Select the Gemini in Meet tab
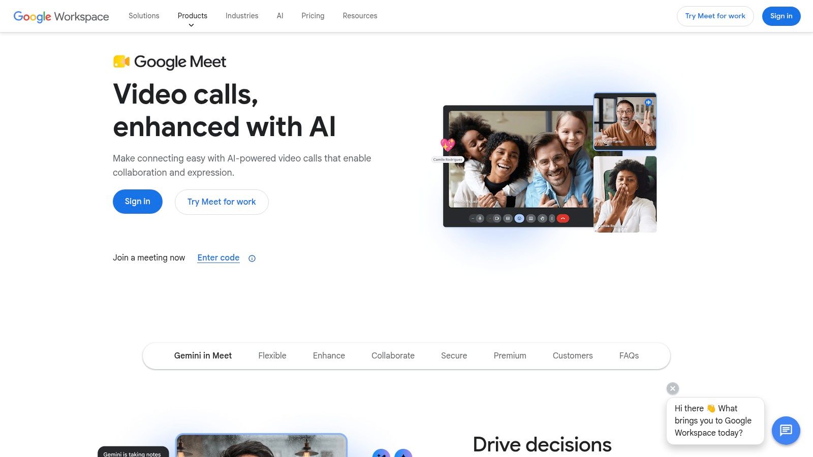The height and width of the screenshot is (457, 813). coord(203,356)
